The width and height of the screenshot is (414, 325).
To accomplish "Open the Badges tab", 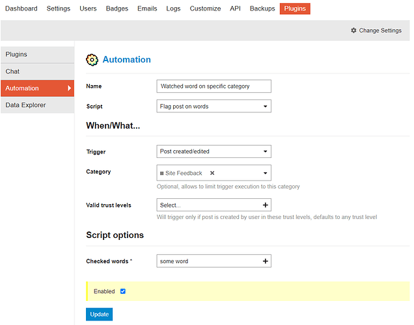I will tap(117, 8).
